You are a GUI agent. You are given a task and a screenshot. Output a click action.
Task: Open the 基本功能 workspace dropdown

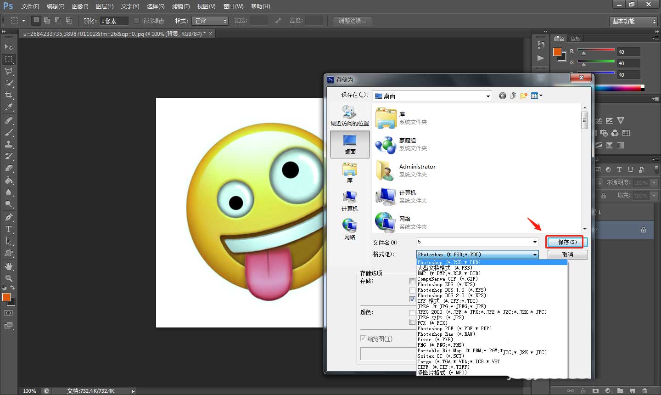click(634, 21)
